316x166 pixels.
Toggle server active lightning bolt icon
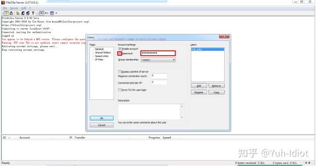tap(6, 13)
